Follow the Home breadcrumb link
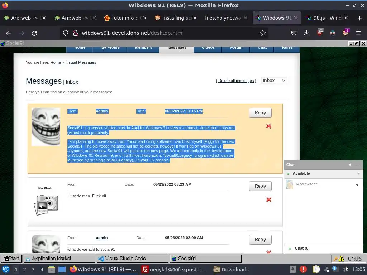 point(56,62)
